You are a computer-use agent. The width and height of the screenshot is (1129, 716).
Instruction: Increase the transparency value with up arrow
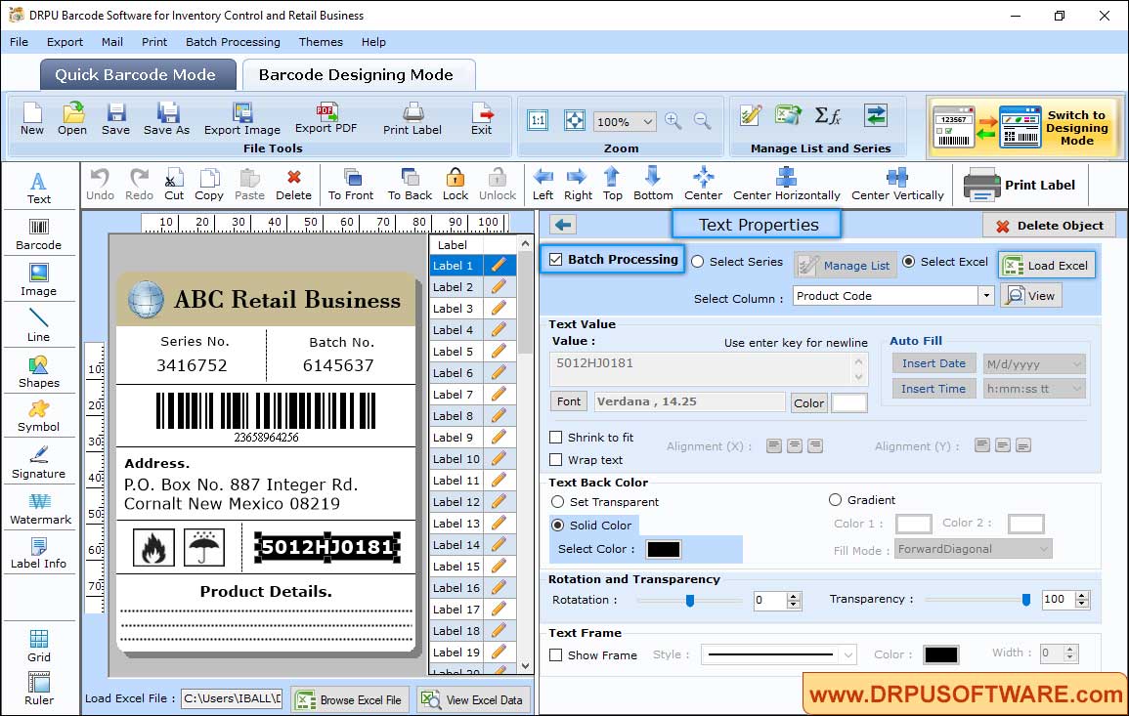1081,595
